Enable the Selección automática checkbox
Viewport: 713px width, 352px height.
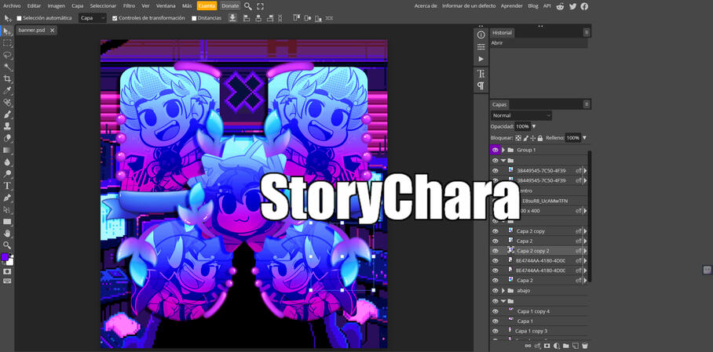20,18
